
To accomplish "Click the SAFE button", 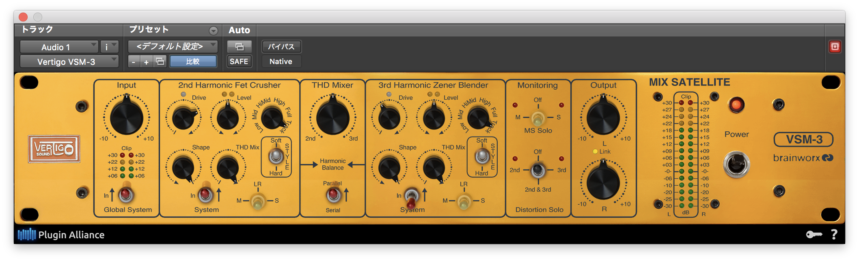I will point(239,62).
